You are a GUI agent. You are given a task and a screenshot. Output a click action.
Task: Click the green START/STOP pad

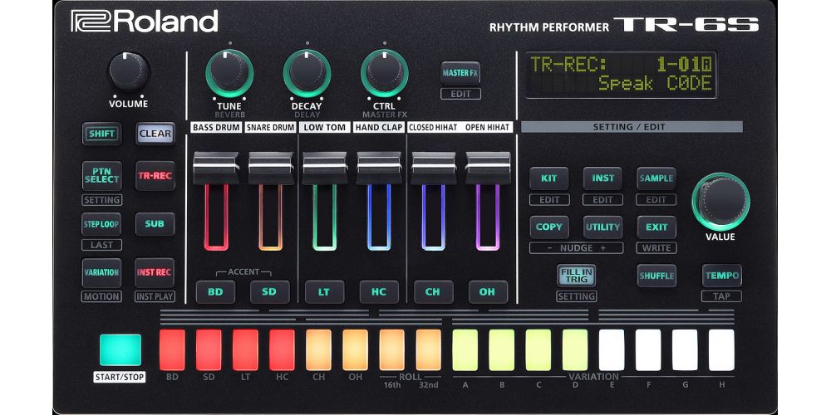tap(120, 350)
